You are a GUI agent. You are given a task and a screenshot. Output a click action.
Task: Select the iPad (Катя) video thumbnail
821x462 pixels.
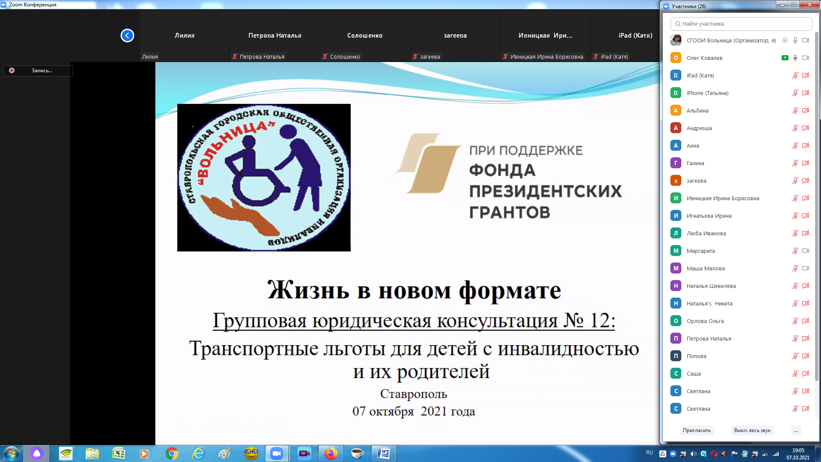coord(626,36)
